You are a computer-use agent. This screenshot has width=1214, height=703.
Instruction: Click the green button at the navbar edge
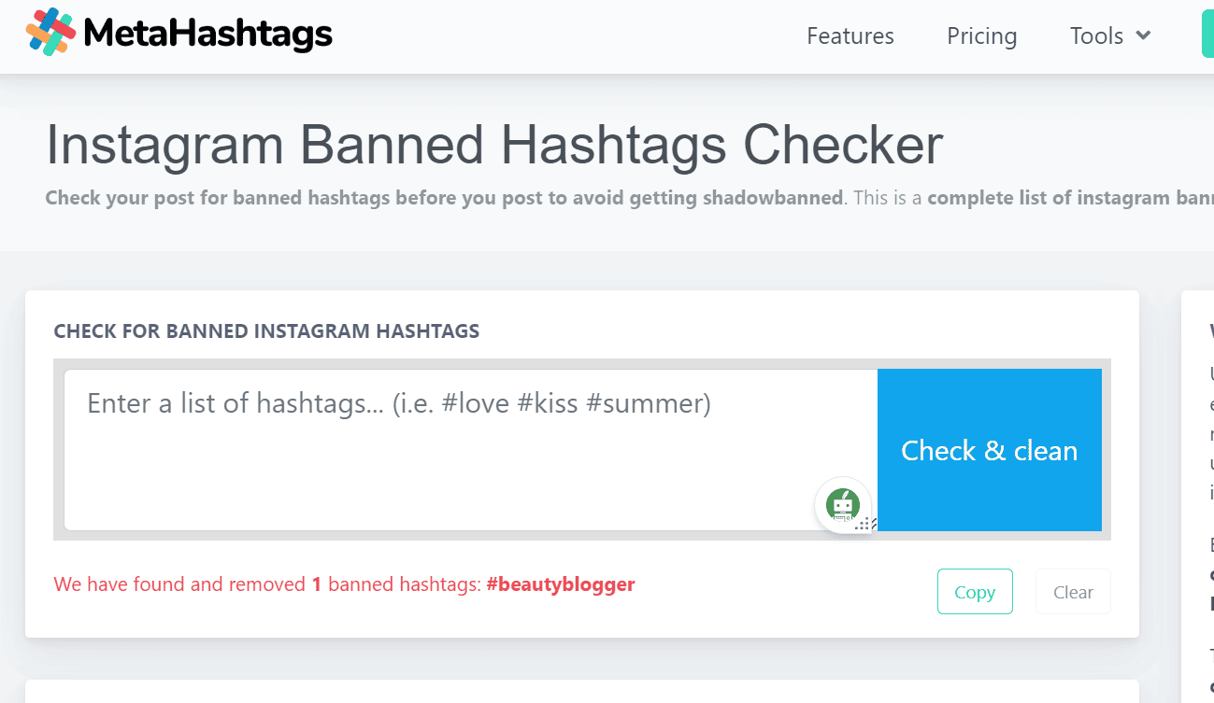(1207, 35)
